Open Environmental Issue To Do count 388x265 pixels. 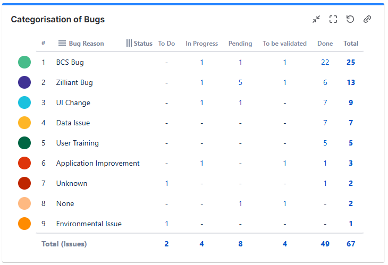[166, 224]
